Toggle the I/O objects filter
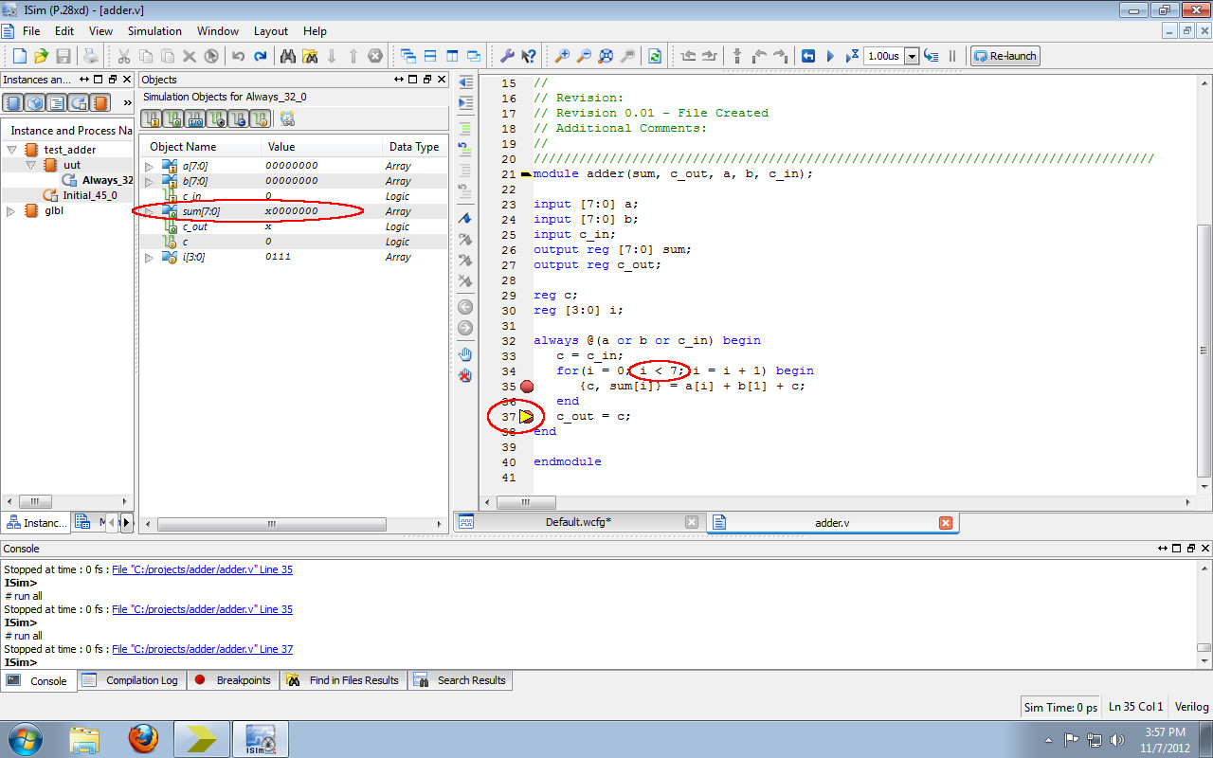This screenshot has width=1213, height=758. click(x=196, y=117)
